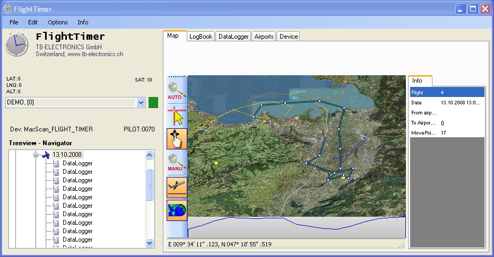
Task: Click the airplane flight-path toolbar icon
Action: tap(177, 188)
